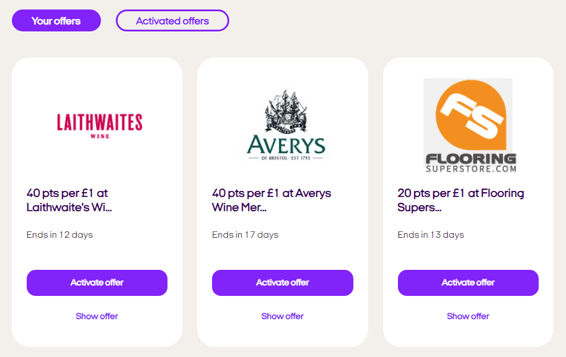
Task: Activate the Laithwaite's Wine offer
Action: click(97, 283)
